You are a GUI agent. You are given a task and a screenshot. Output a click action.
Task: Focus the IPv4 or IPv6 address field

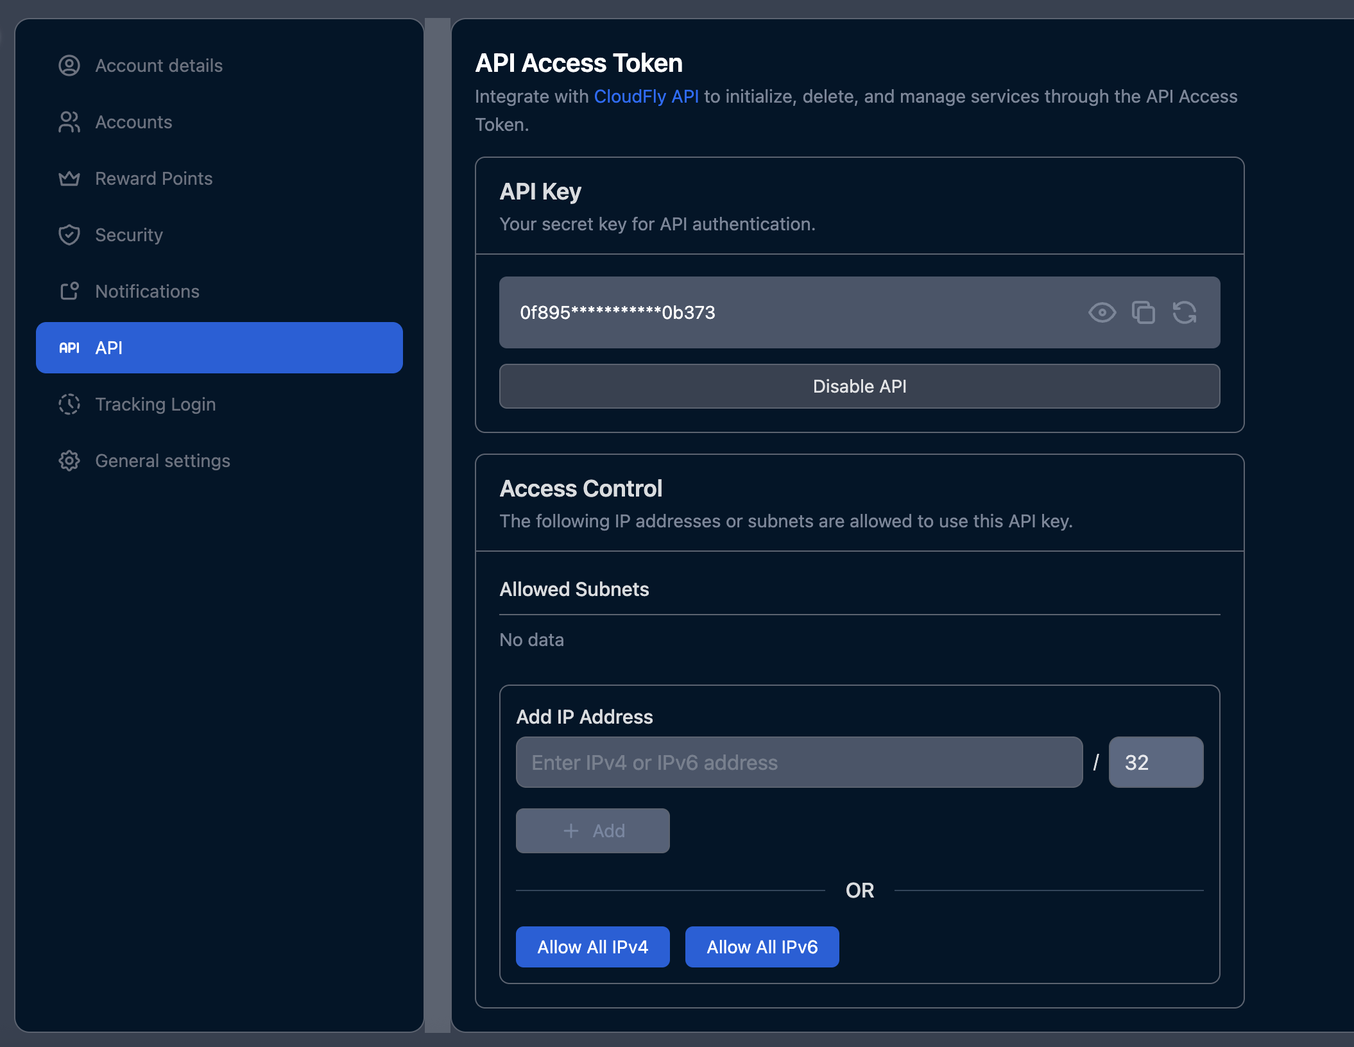(799, 762)
